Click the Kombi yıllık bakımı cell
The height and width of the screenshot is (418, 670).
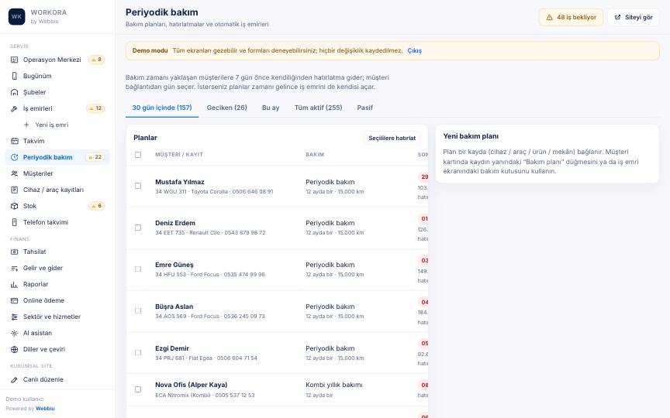tap(334, 384)
